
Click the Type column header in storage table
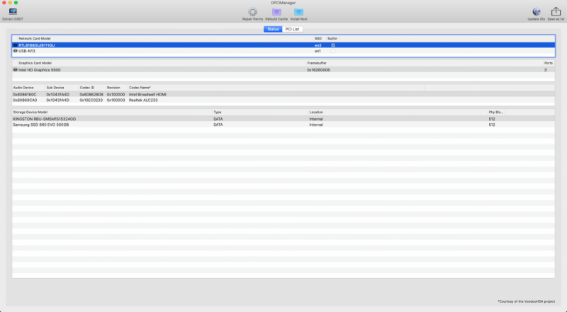(218, 112)
